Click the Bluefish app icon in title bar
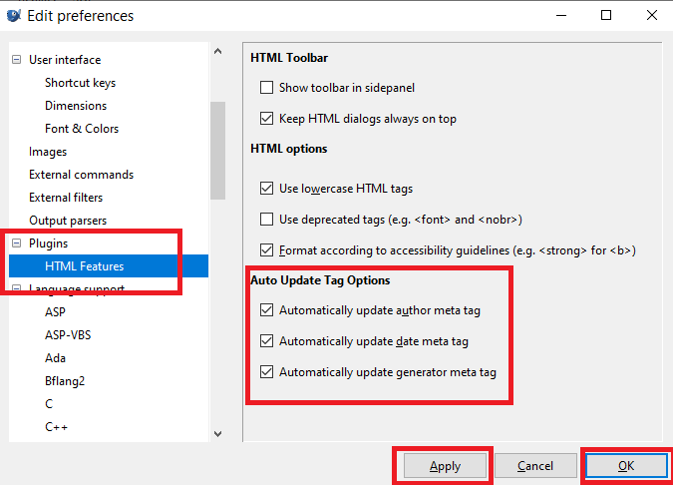 point(13,15)
